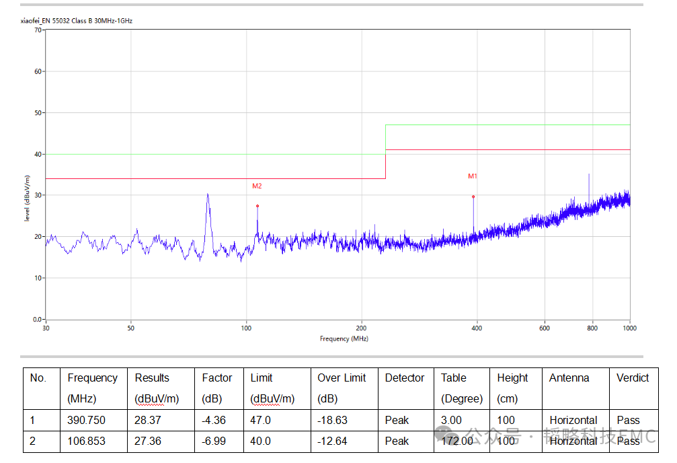Viewport: 677px width, 463px height.
Task: Select the 106.853 frequency cell
Action: 87,441
